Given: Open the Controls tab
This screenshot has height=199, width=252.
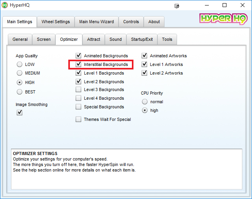Looking at the screenshot, I should [131, 22].
